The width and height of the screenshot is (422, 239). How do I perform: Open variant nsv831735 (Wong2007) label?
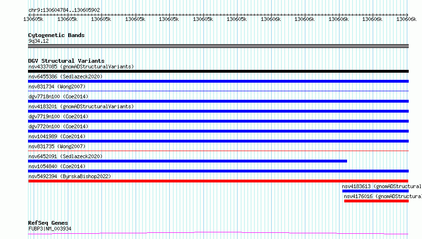point(57,146)
